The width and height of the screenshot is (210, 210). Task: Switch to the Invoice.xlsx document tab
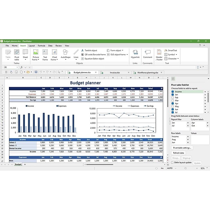click(115, 73)
